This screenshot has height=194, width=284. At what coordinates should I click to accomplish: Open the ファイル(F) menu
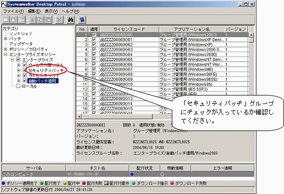[14, 11]
